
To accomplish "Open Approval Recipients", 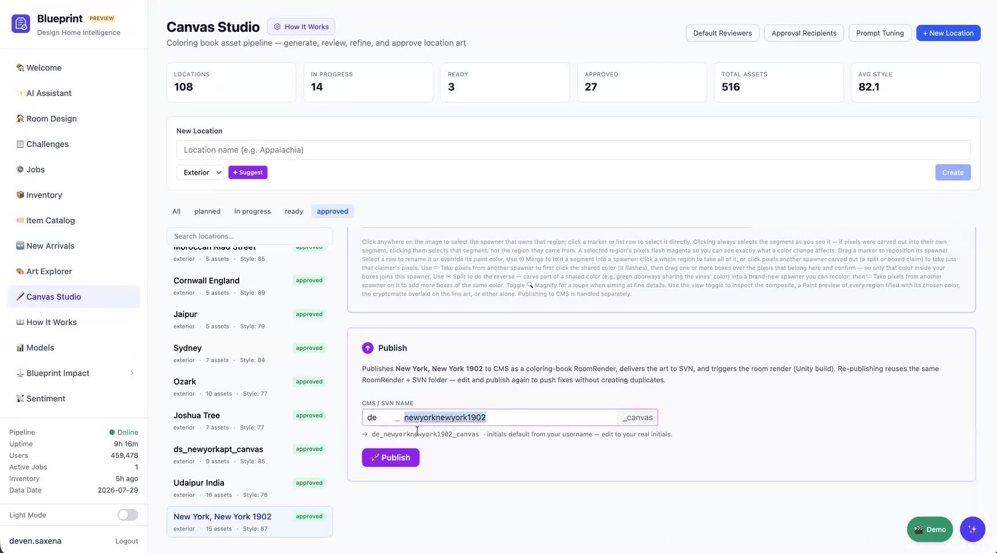I will tap(804, 33).
